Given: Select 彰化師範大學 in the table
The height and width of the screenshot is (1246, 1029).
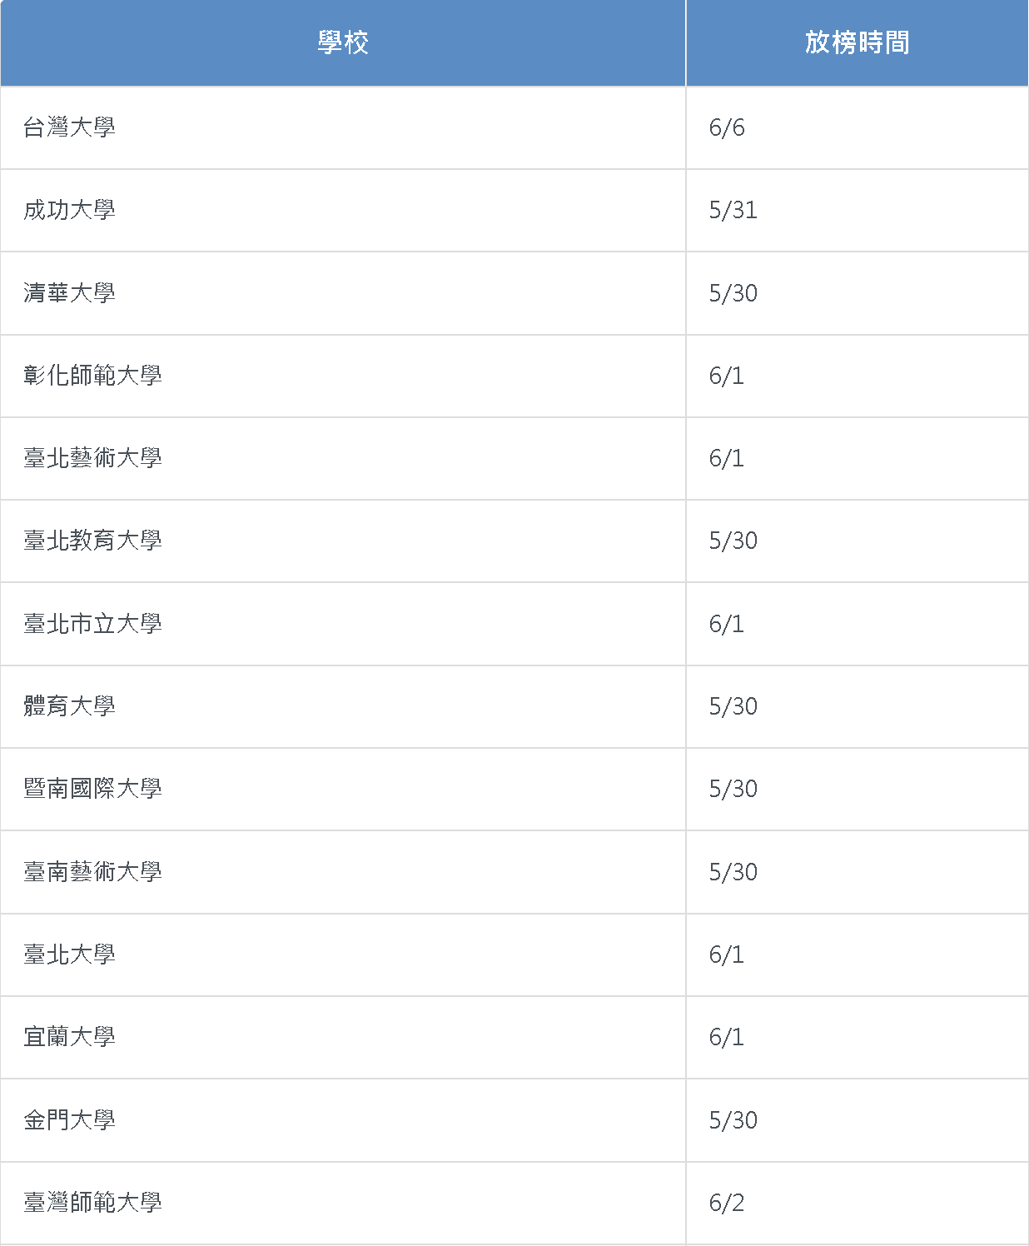Looking at the screenshot, I should [x=92, y=376].
